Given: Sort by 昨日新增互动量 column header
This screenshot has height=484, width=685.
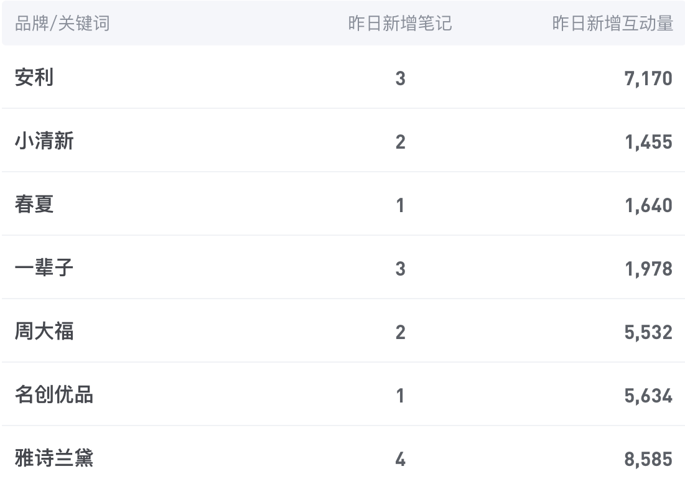Looking at the screenshot, I should (612, 24).
